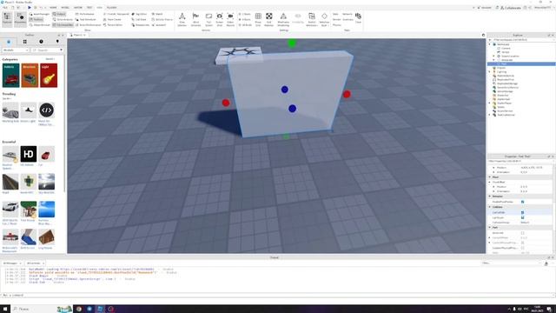Image resolution: width=556 pixels, height=313 pixels.
Task: Toggle Command Bar in ribbon
Action: (63, 25)
